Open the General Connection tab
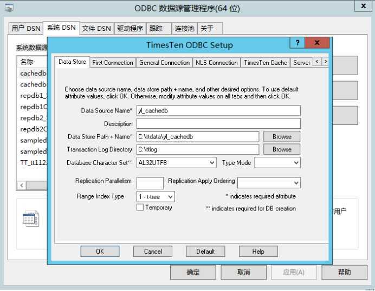The height and width of the screenshot is (291, 375). 164,63
